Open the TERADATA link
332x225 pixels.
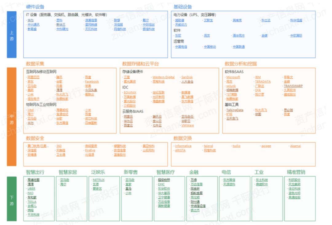[x=263, y=82]
